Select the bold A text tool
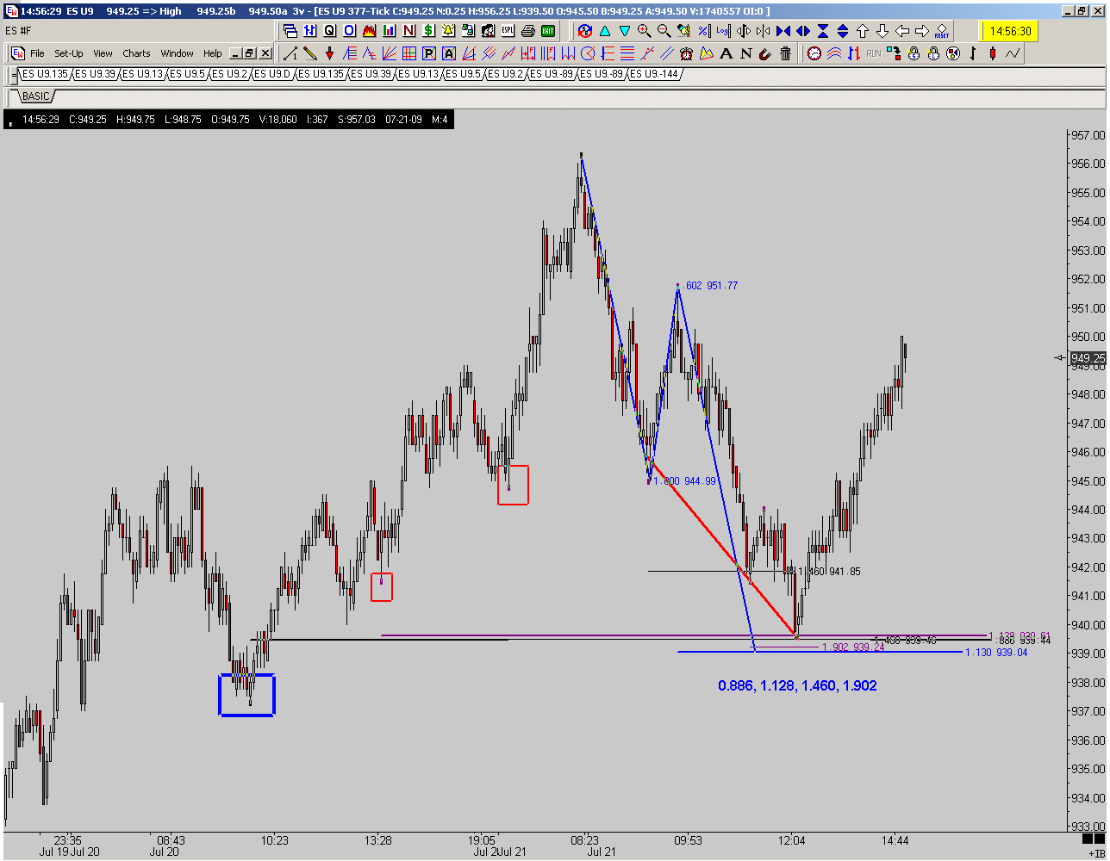 (x=726, y=53)
